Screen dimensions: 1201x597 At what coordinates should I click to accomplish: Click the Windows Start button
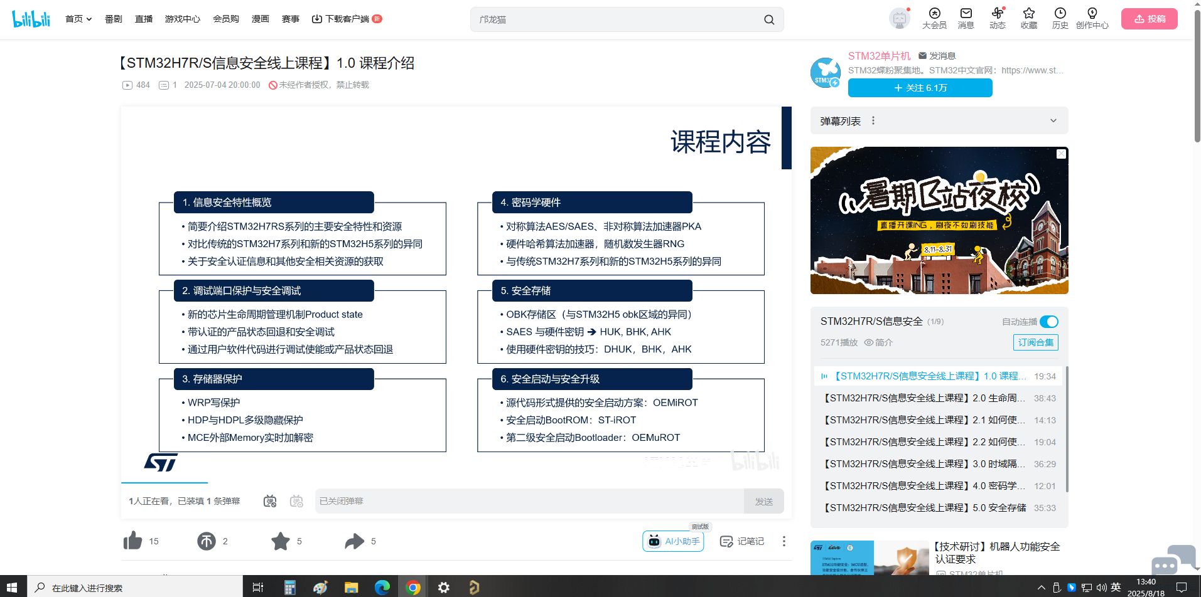[x=12, y=587]
